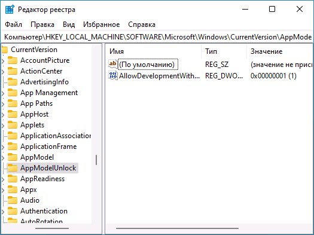Click the REG_DWO... type cell
Image resolution: width=314 pixels, height=235 pixels.
[x=224, y=76]
